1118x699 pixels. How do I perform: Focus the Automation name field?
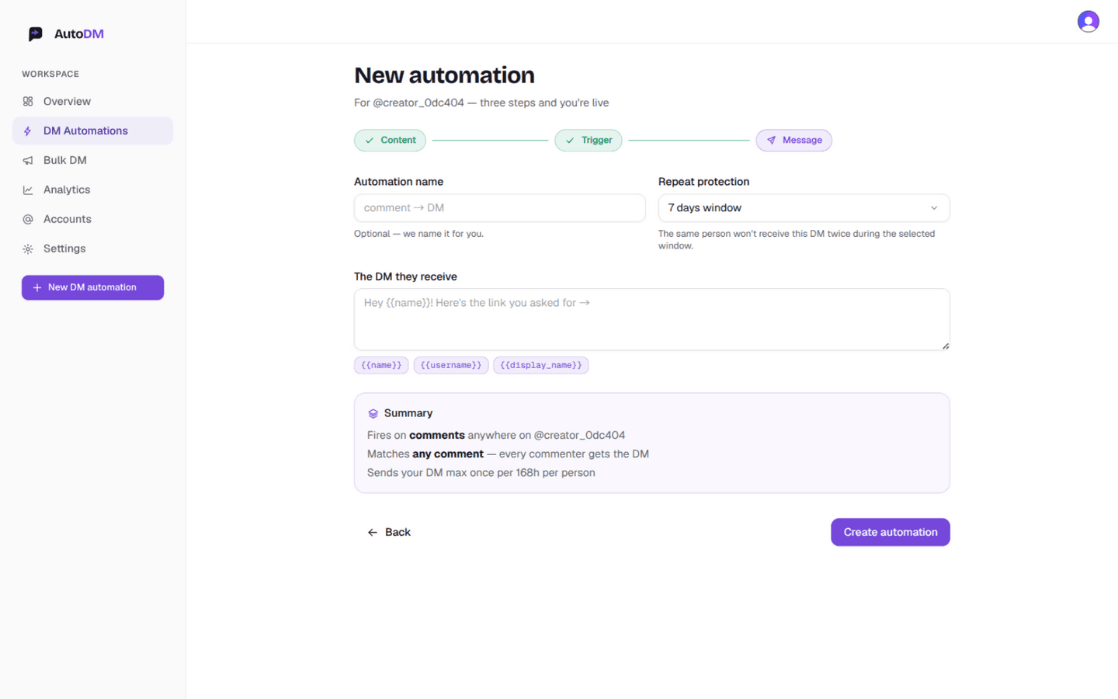(499, 208)
